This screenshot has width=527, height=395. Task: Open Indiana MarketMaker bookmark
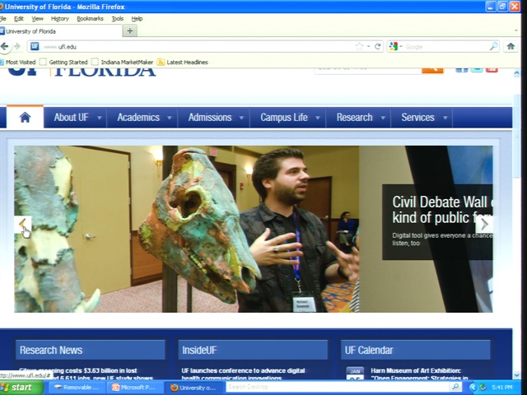coord(123,63)
